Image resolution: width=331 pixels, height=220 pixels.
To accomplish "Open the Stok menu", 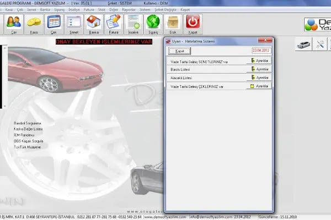I will (x=102, y=10).
